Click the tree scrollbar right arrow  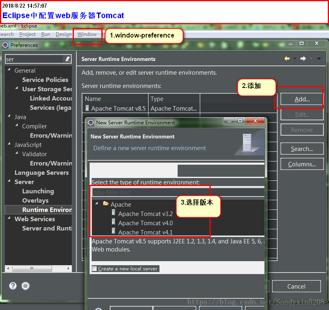68,268
